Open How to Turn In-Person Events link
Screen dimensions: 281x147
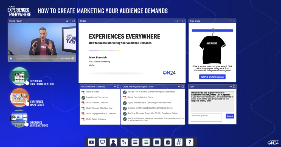[151, 92]
